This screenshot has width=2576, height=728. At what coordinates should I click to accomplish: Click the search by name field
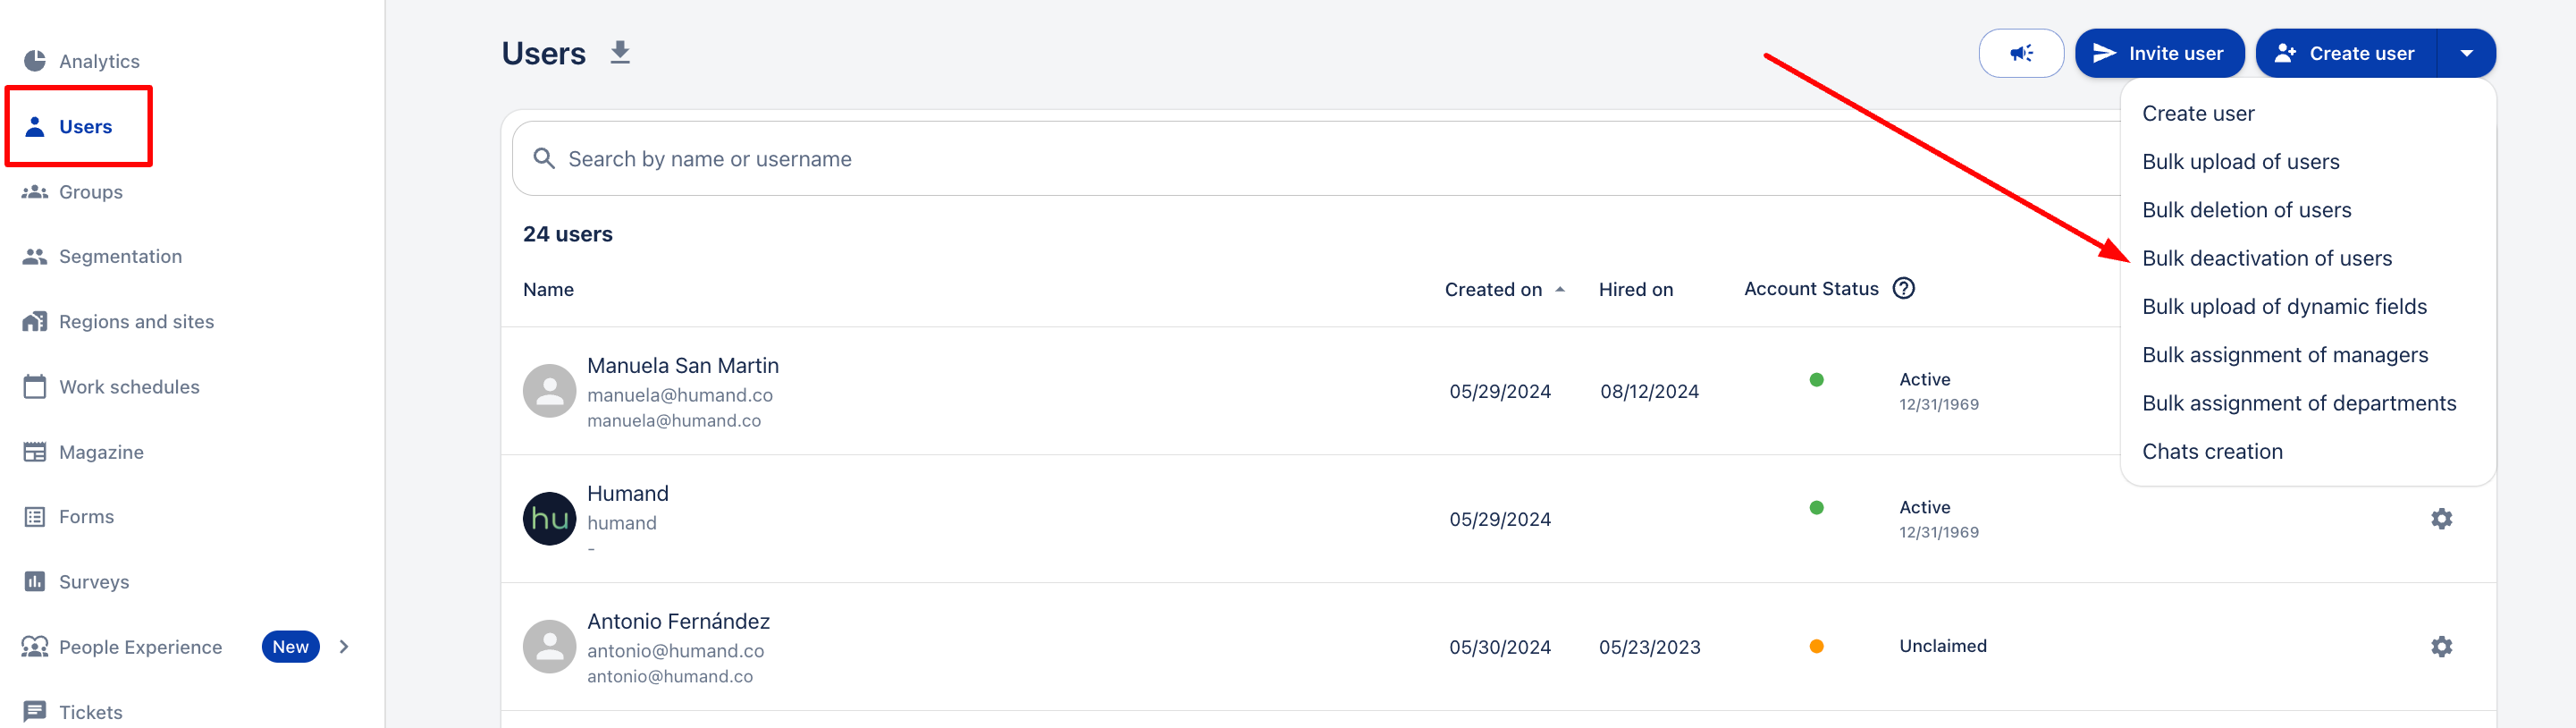coord(1300,159)
